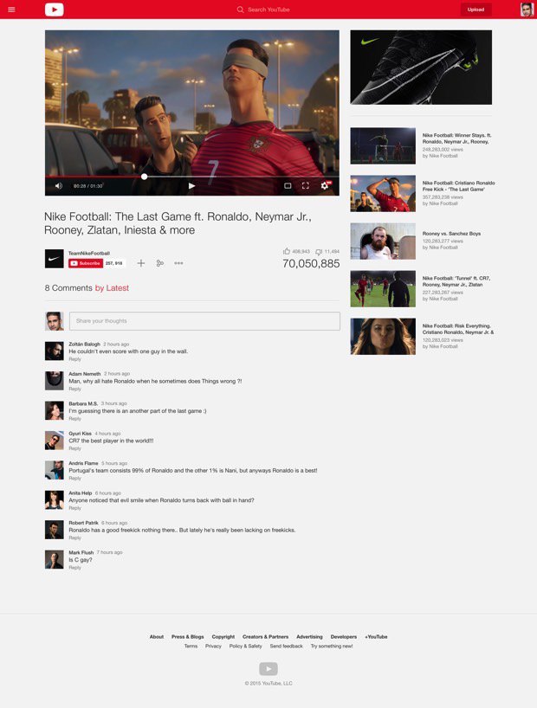Focus the Search YouTube field
Viewport: 537px width, 708px height.
pyautogui.click(x=268, y=10)
